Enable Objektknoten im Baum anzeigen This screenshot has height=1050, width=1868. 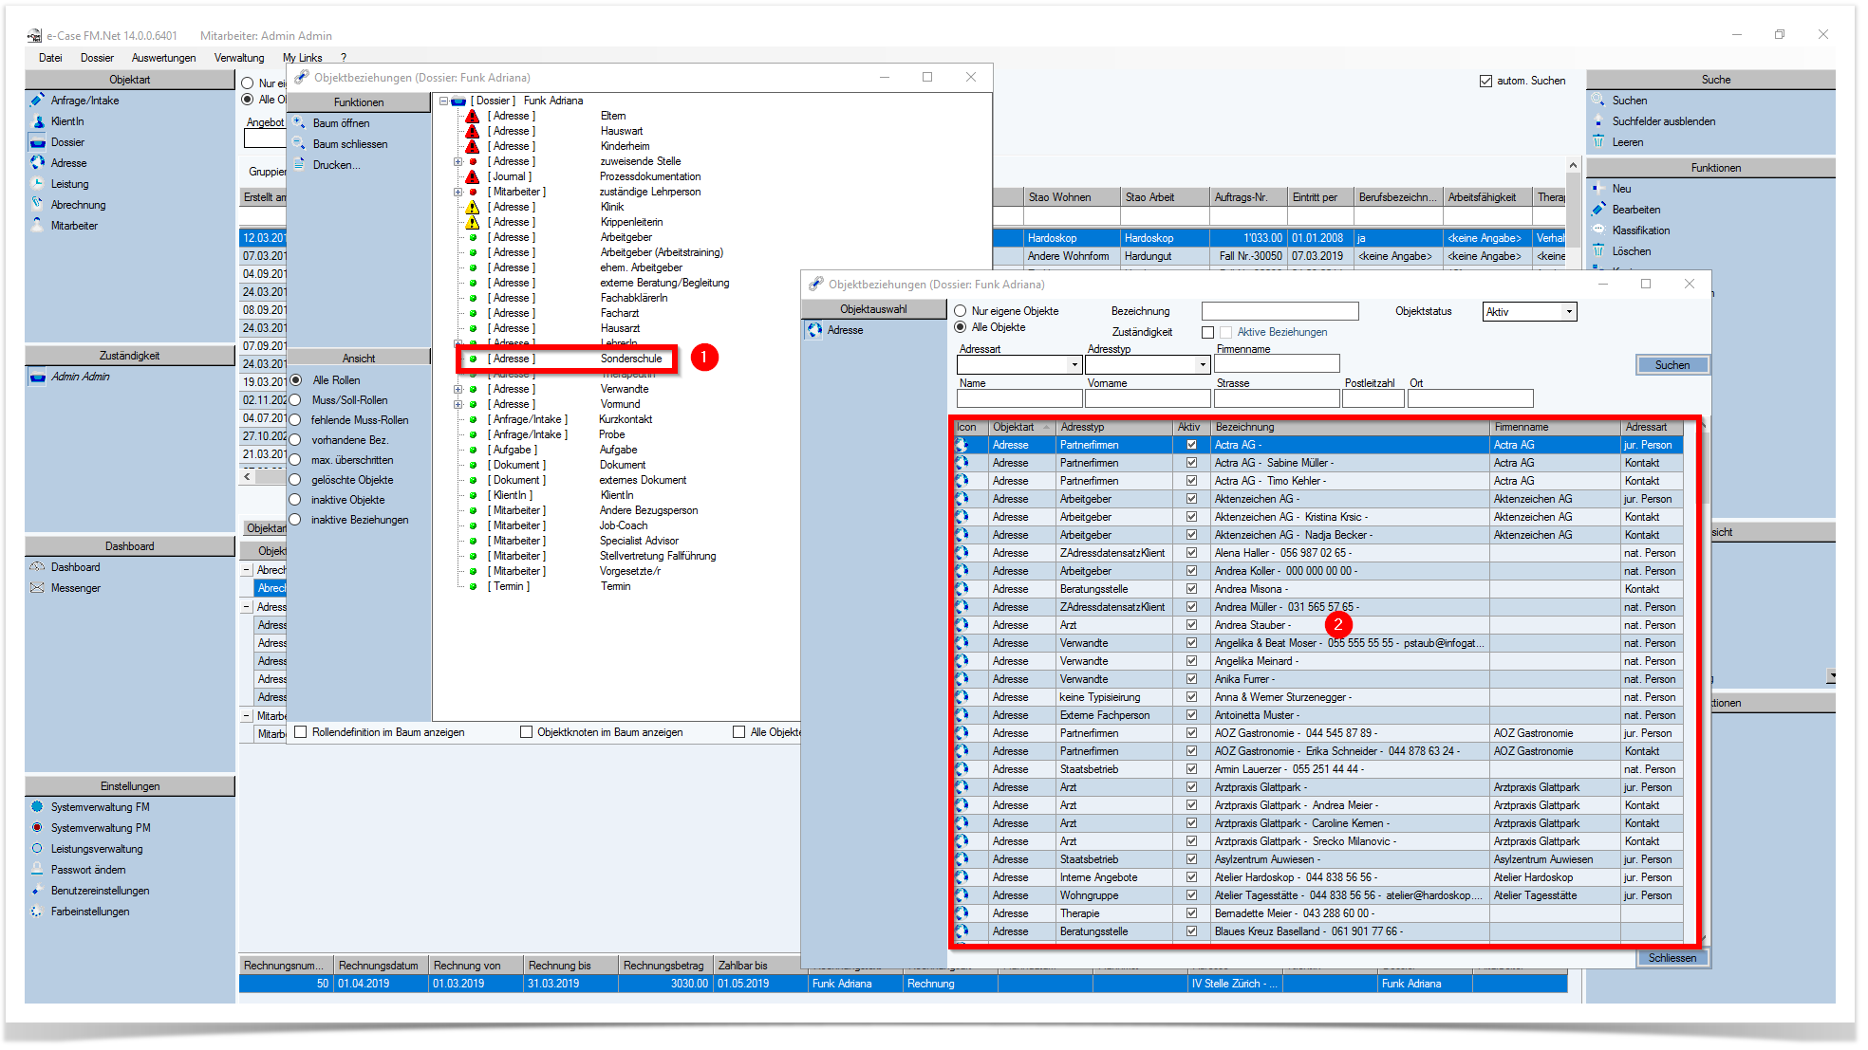(x=526, y=732)
